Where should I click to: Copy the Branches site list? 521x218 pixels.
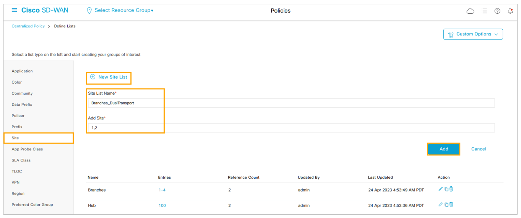click(x=446, y=189)
